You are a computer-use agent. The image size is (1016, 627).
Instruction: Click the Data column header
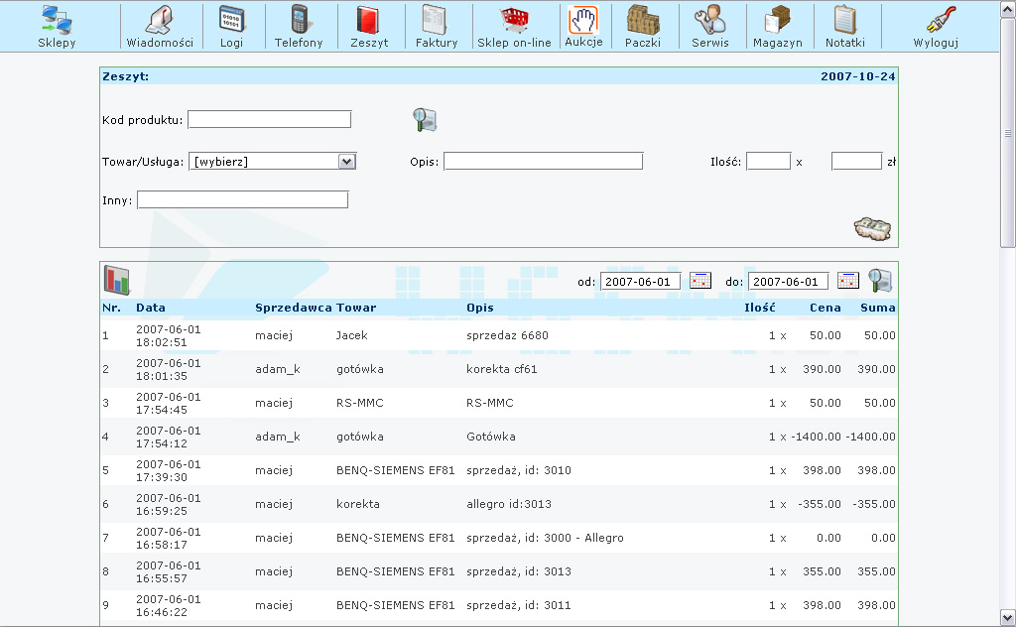[151, 308]
